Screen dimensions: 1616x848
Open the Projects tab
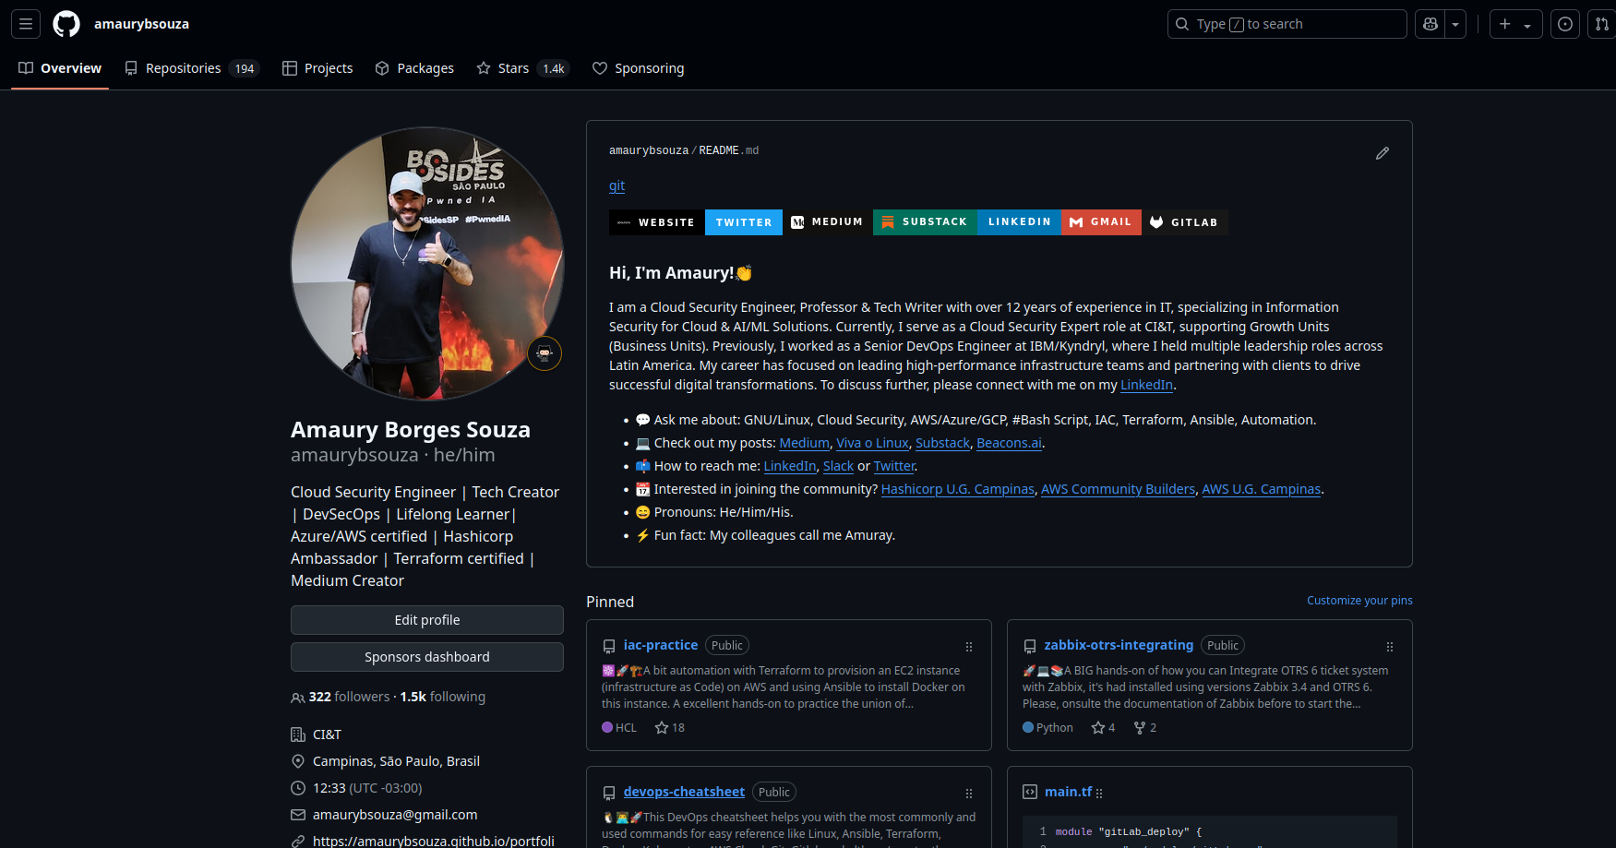(317, 68)
